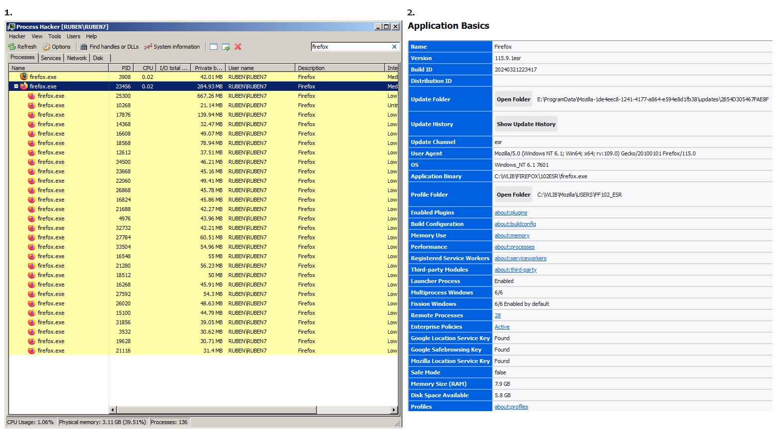Switch to the Disk tab

pos(98,58)
